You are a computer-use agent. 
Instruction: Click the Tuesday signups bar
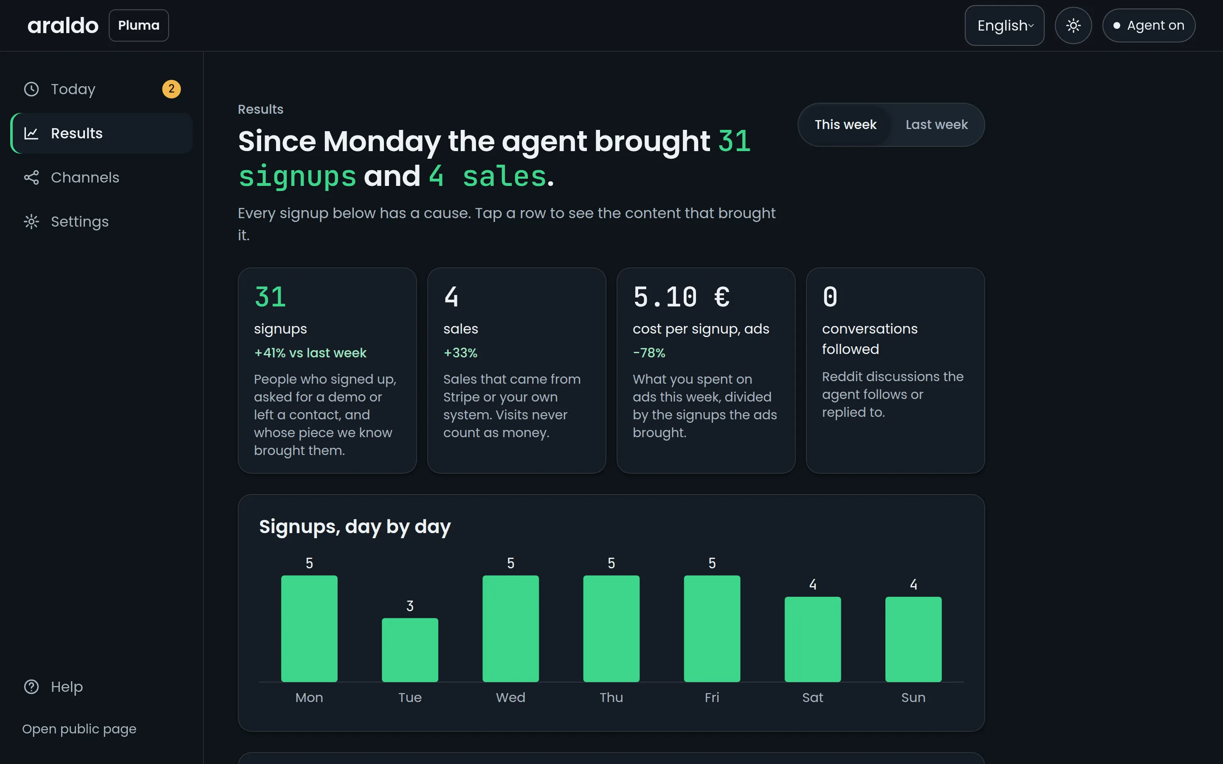click(x=410, y=650)
